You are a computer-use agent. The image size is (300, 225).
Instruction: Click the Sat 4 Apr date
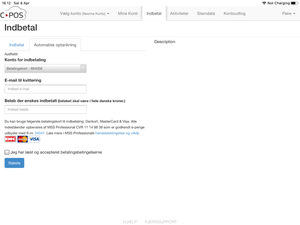[22, 3]
